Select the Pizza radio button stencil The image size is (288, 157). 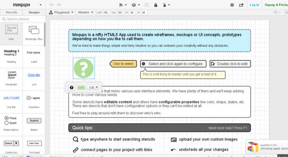[7, 118]
